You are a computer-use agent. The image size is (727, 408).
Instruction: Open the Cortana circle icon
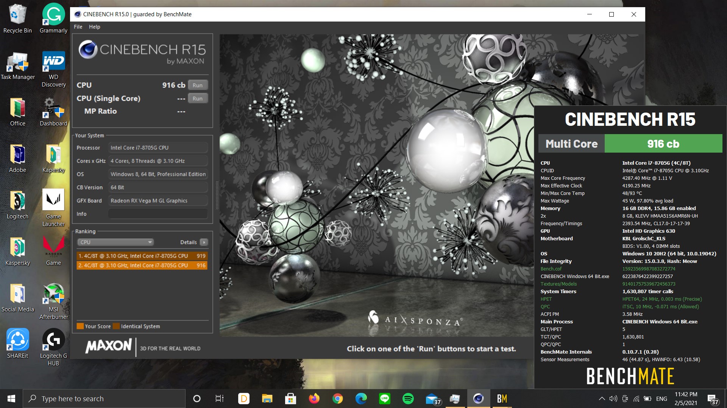pos(197,399)
